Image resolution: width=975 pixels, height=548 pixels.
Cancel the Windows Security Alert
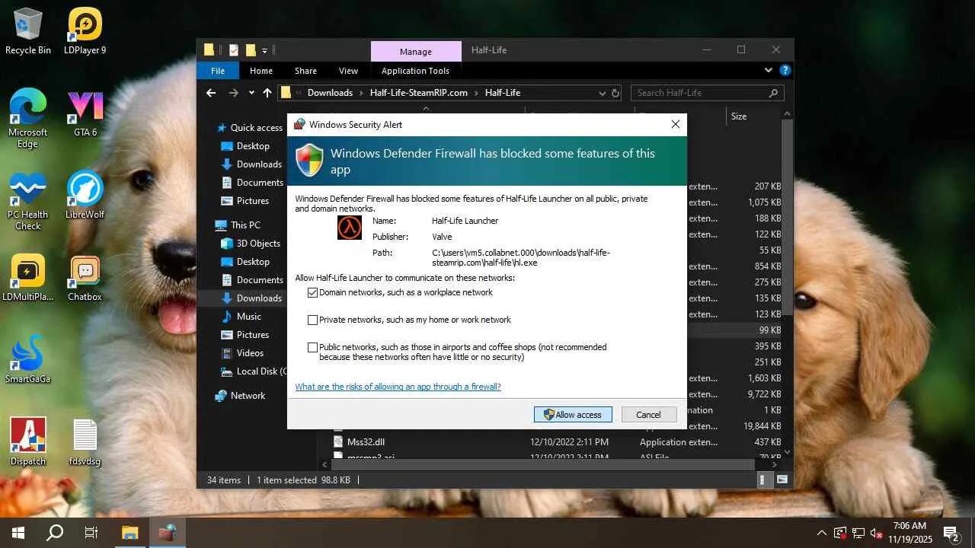[649, 415]
